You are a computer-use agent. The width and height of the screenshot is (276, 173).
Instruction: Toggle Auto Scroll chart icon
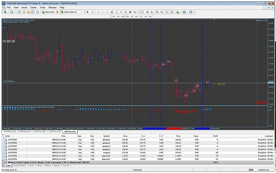(x=167, y=12)
